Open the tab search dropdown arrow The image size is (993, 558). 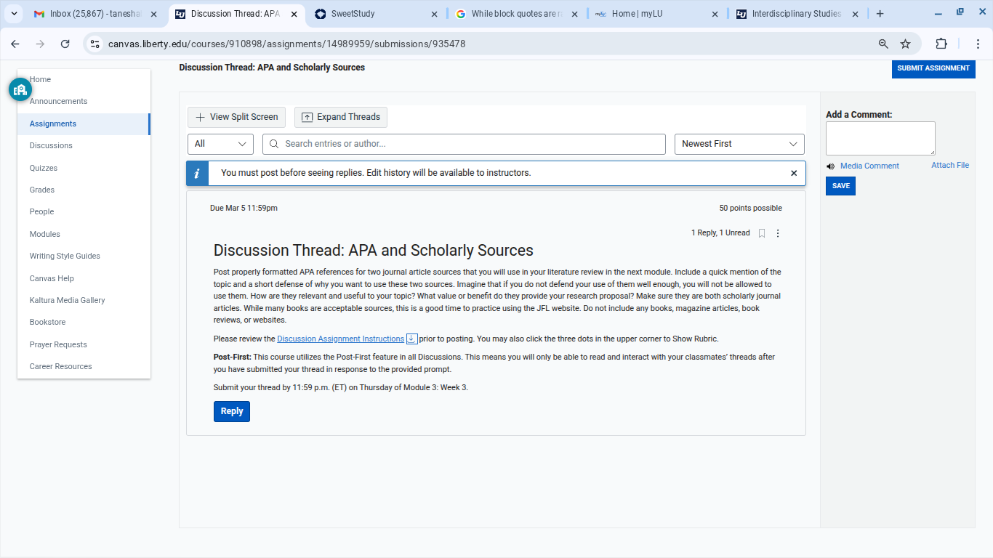pos(15,14)
